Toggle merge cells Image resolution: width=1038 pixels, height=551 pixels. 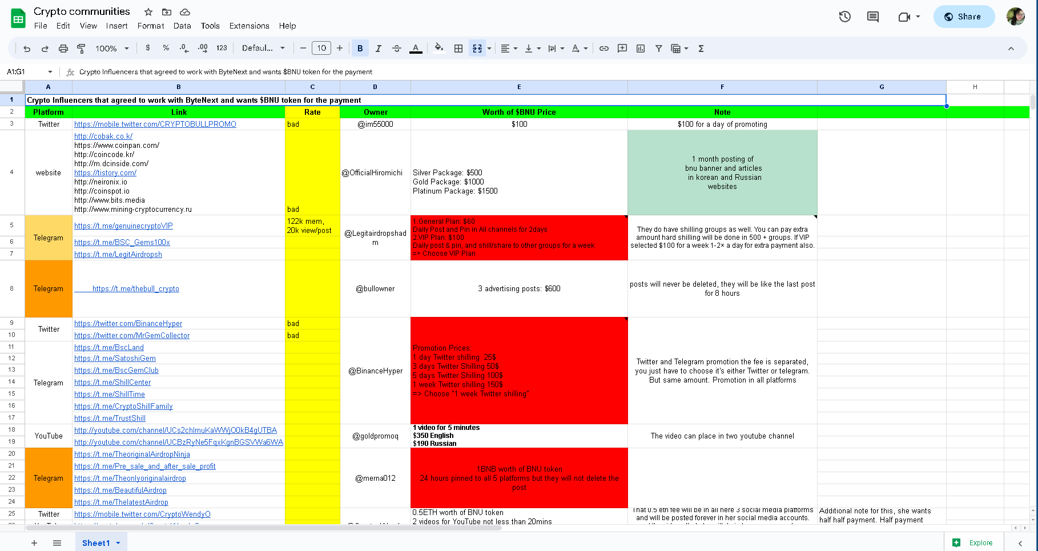coord(477,49)
